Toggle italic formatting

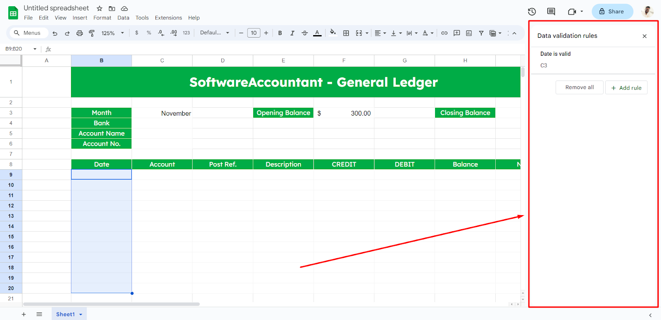click(x=292, y=33)
